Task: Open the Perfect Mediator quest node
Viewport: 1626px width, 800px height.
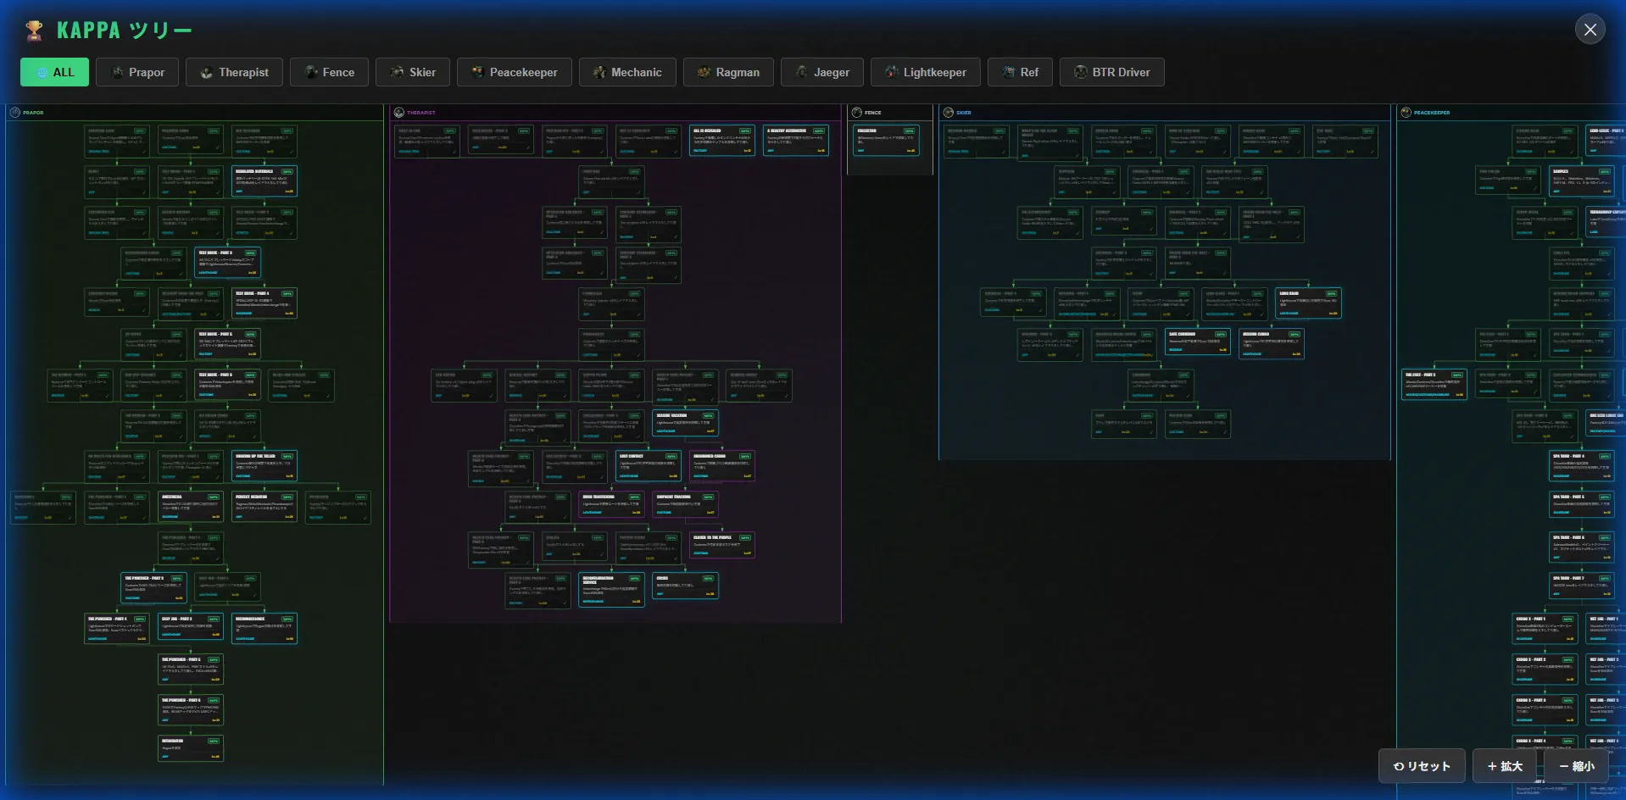Action: pyautogui.click(x=265, y=507)
